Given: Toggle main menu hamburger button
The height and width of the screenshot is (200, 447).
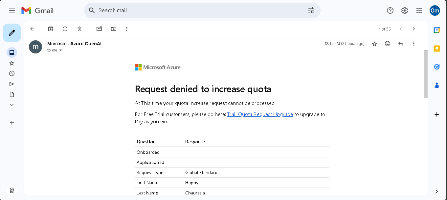Looking at the screenshot, I should tap(12, 10).
